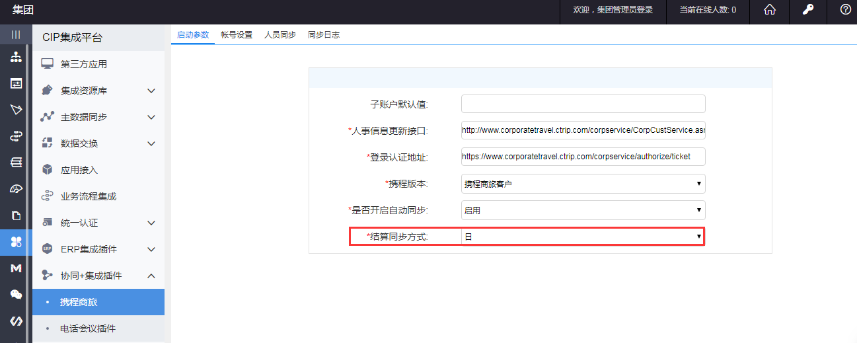This screenshot has height=343, width=857.
Task: Switch to the 同步日志 tab
Action: pos(324,35)
